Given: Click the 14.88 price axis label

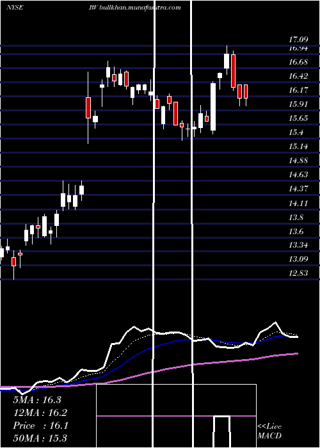Looking at the screenshot, I should click(x=298, y=160).
